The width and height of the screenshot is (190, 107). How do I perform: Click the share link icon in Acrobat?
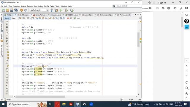(181, 8)
